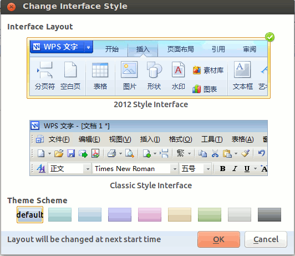Click the "Interface Layout" heading

click(x=40, y=27)
